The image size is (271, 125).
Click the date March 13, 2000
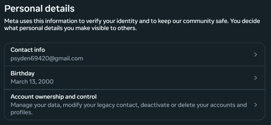32,82
